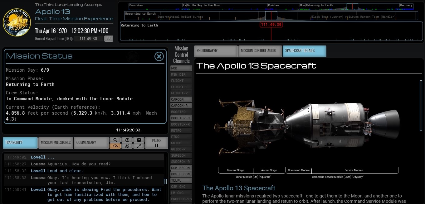
Task: Select the CAPCOM channel
Action: 181,99
